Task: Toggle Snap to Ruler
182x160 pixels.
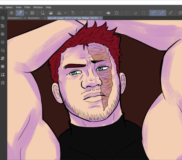Action: (153, 13)
